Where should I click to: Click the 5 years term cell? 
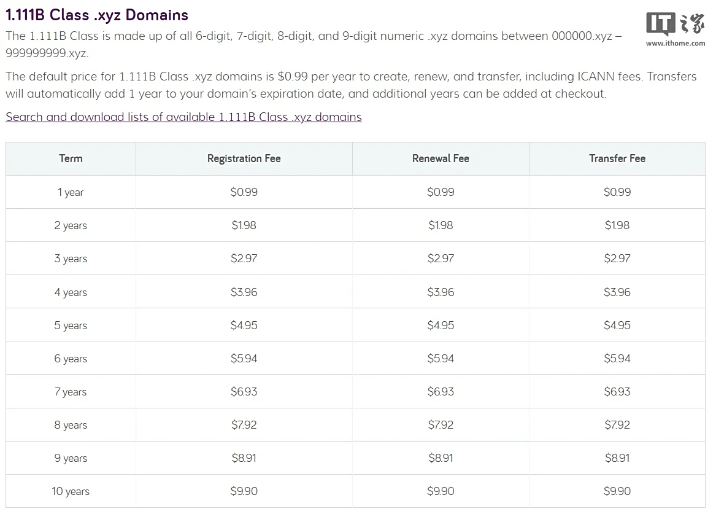click(x=71, y=325)
